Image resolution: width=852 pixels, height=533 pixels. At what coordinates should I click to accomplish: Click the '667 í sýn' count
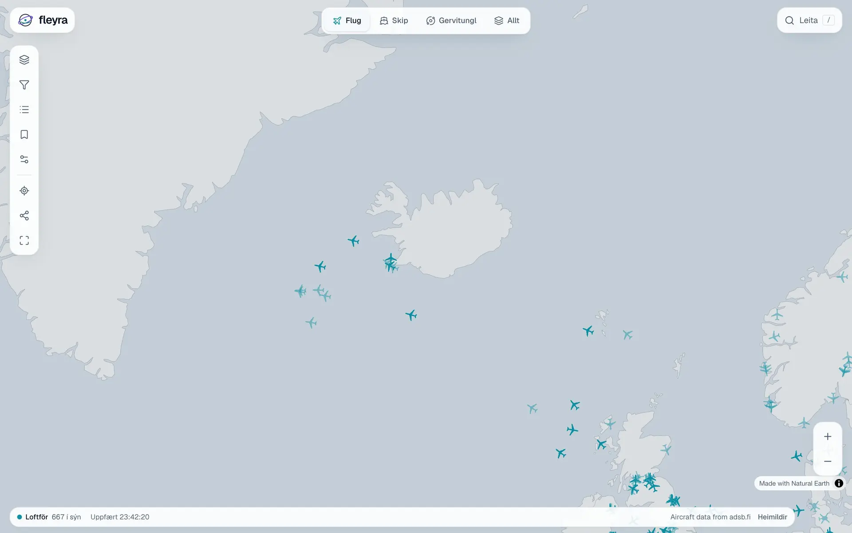(66, 517)
